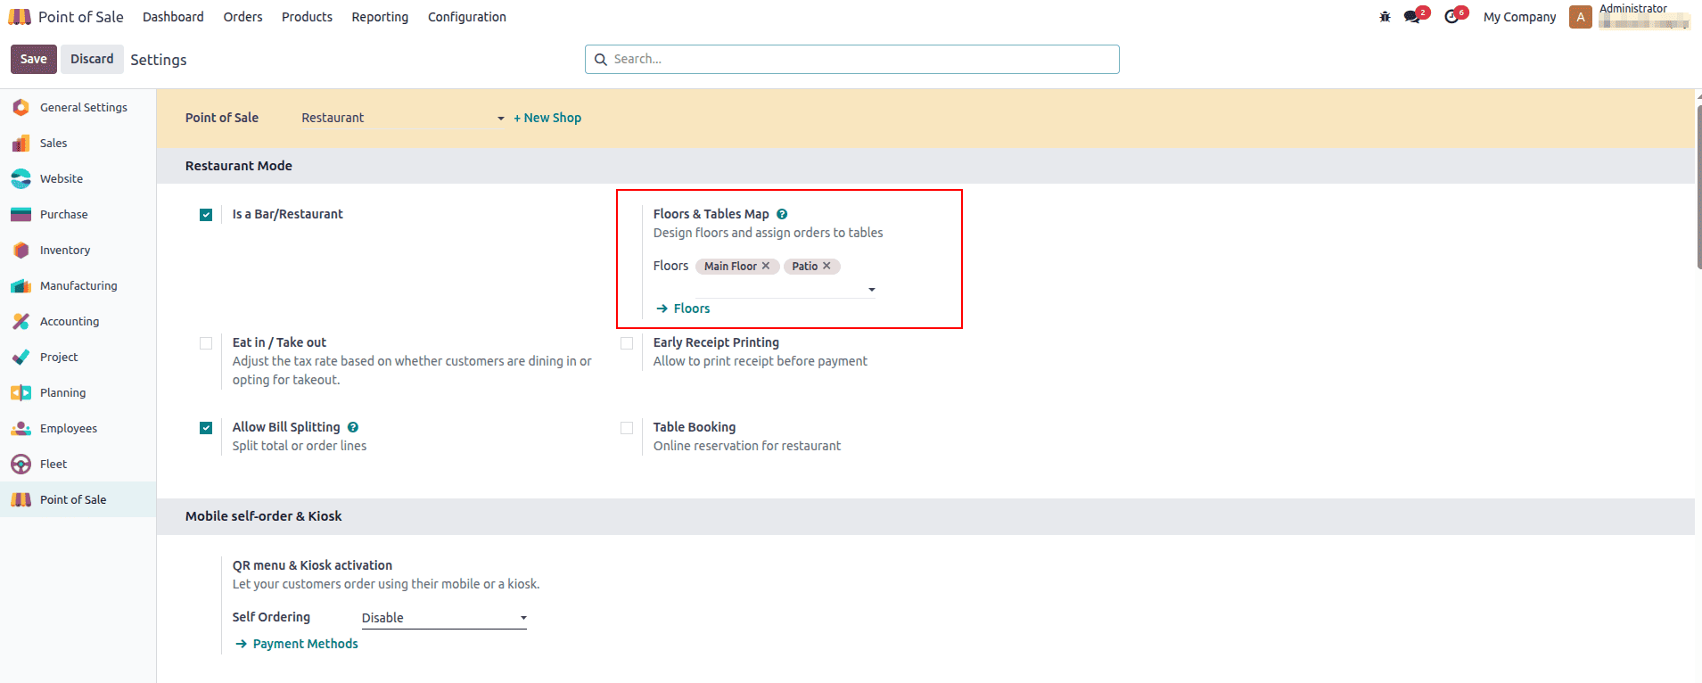Open the Payment Methods link
Viewport: 1702px width, 683px height.
click(297, 644)
